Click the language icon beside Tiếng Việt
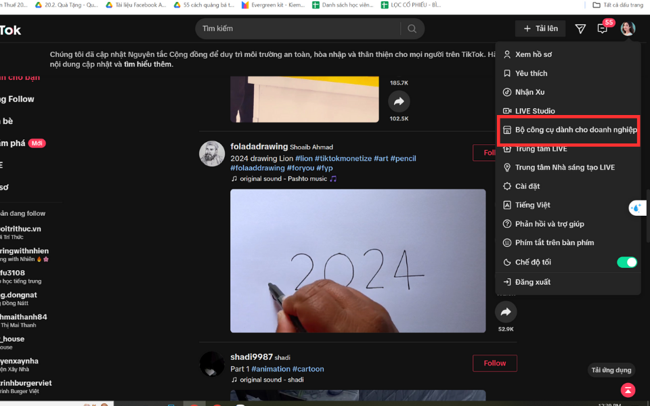Screen dimensions: 650x406 (x=506, y=205)
